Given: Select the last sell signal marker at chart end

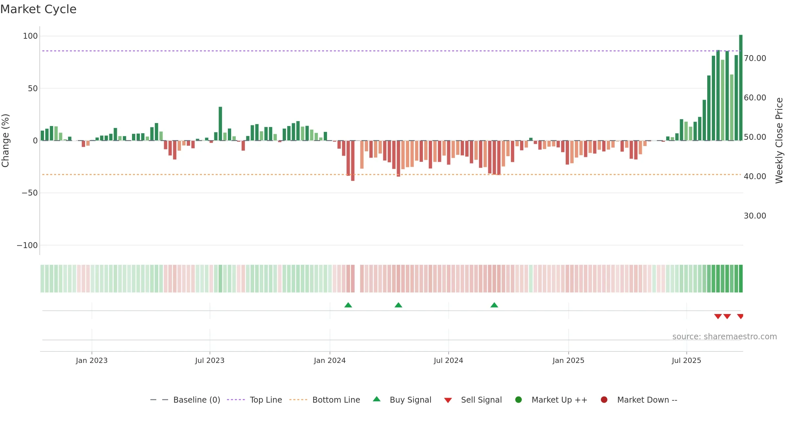Looking at the screenshot, I should pos(740,316).
